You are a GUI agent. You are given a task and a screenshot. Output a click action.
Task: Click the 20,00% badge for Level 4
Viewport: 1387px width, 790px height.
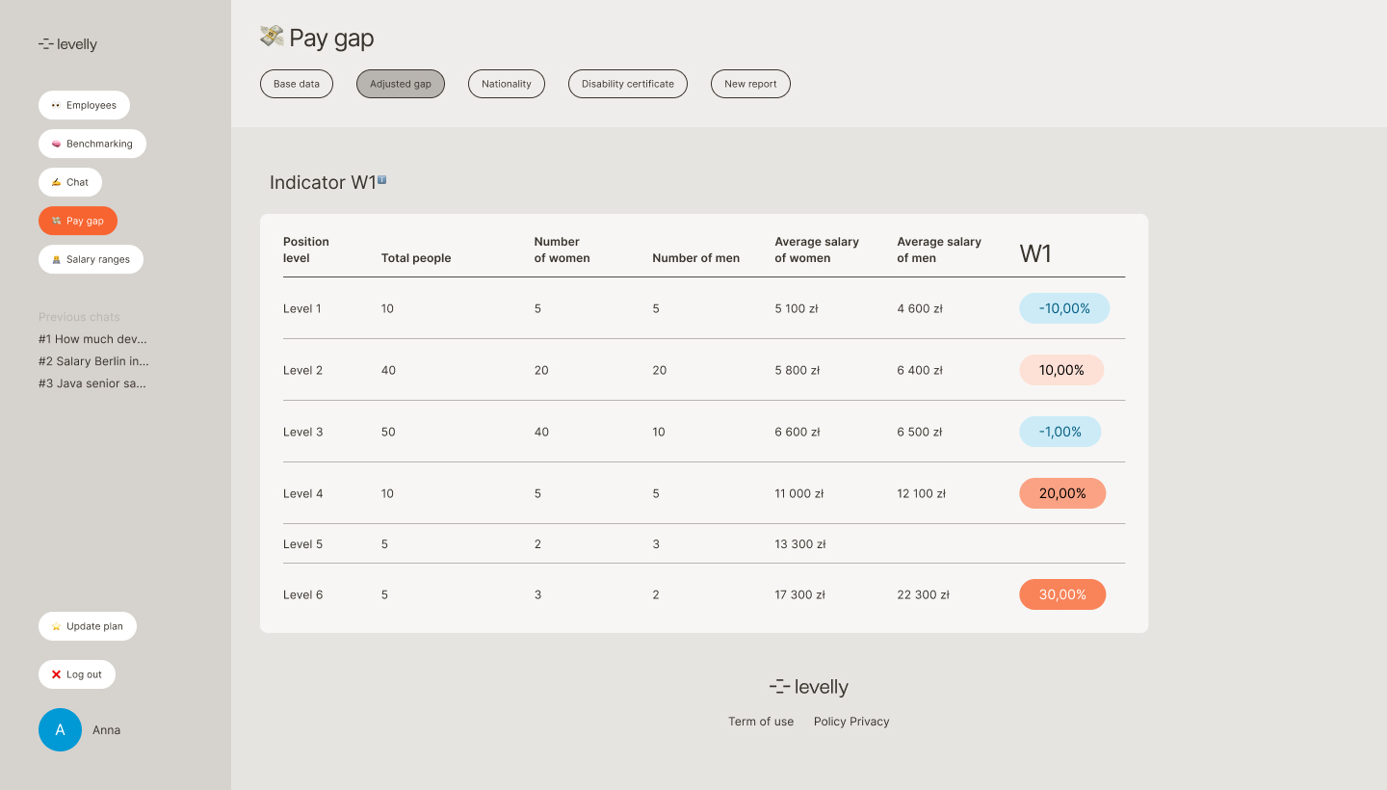point(1062,493)
